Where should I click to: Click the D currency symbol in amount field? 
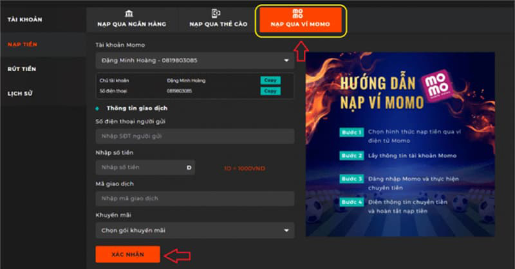189,168
